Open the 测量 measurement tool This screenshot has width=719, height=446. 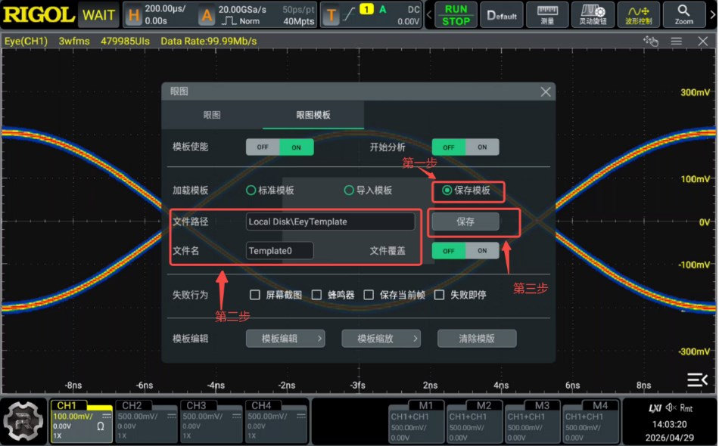[x=547, y=14]
